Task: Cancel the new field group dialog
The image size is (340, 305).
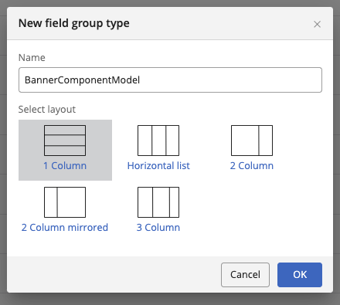Action: pos(245,275)
